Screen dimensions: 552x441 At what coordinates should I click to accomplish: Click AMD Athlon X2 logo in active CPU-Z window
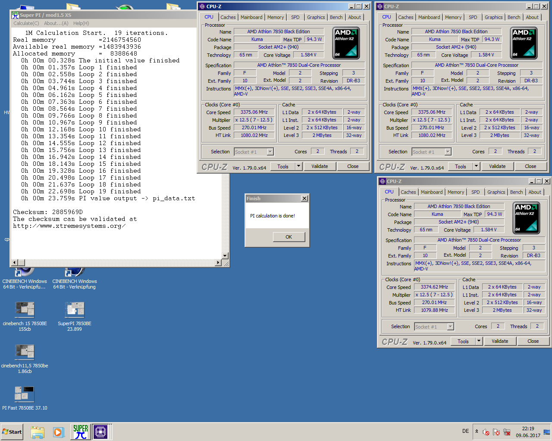click(346, 43)
